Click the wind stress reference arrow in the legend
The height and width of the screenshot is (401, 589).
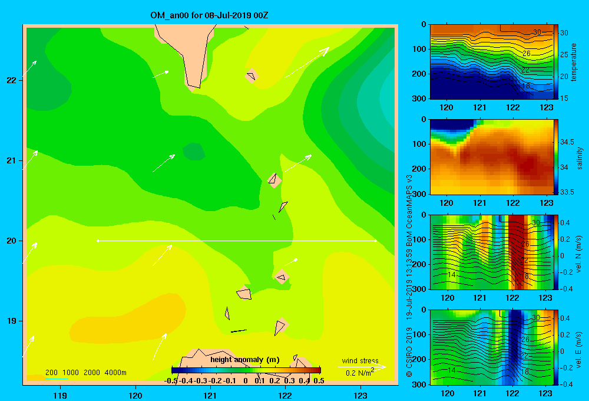[362, 367]
